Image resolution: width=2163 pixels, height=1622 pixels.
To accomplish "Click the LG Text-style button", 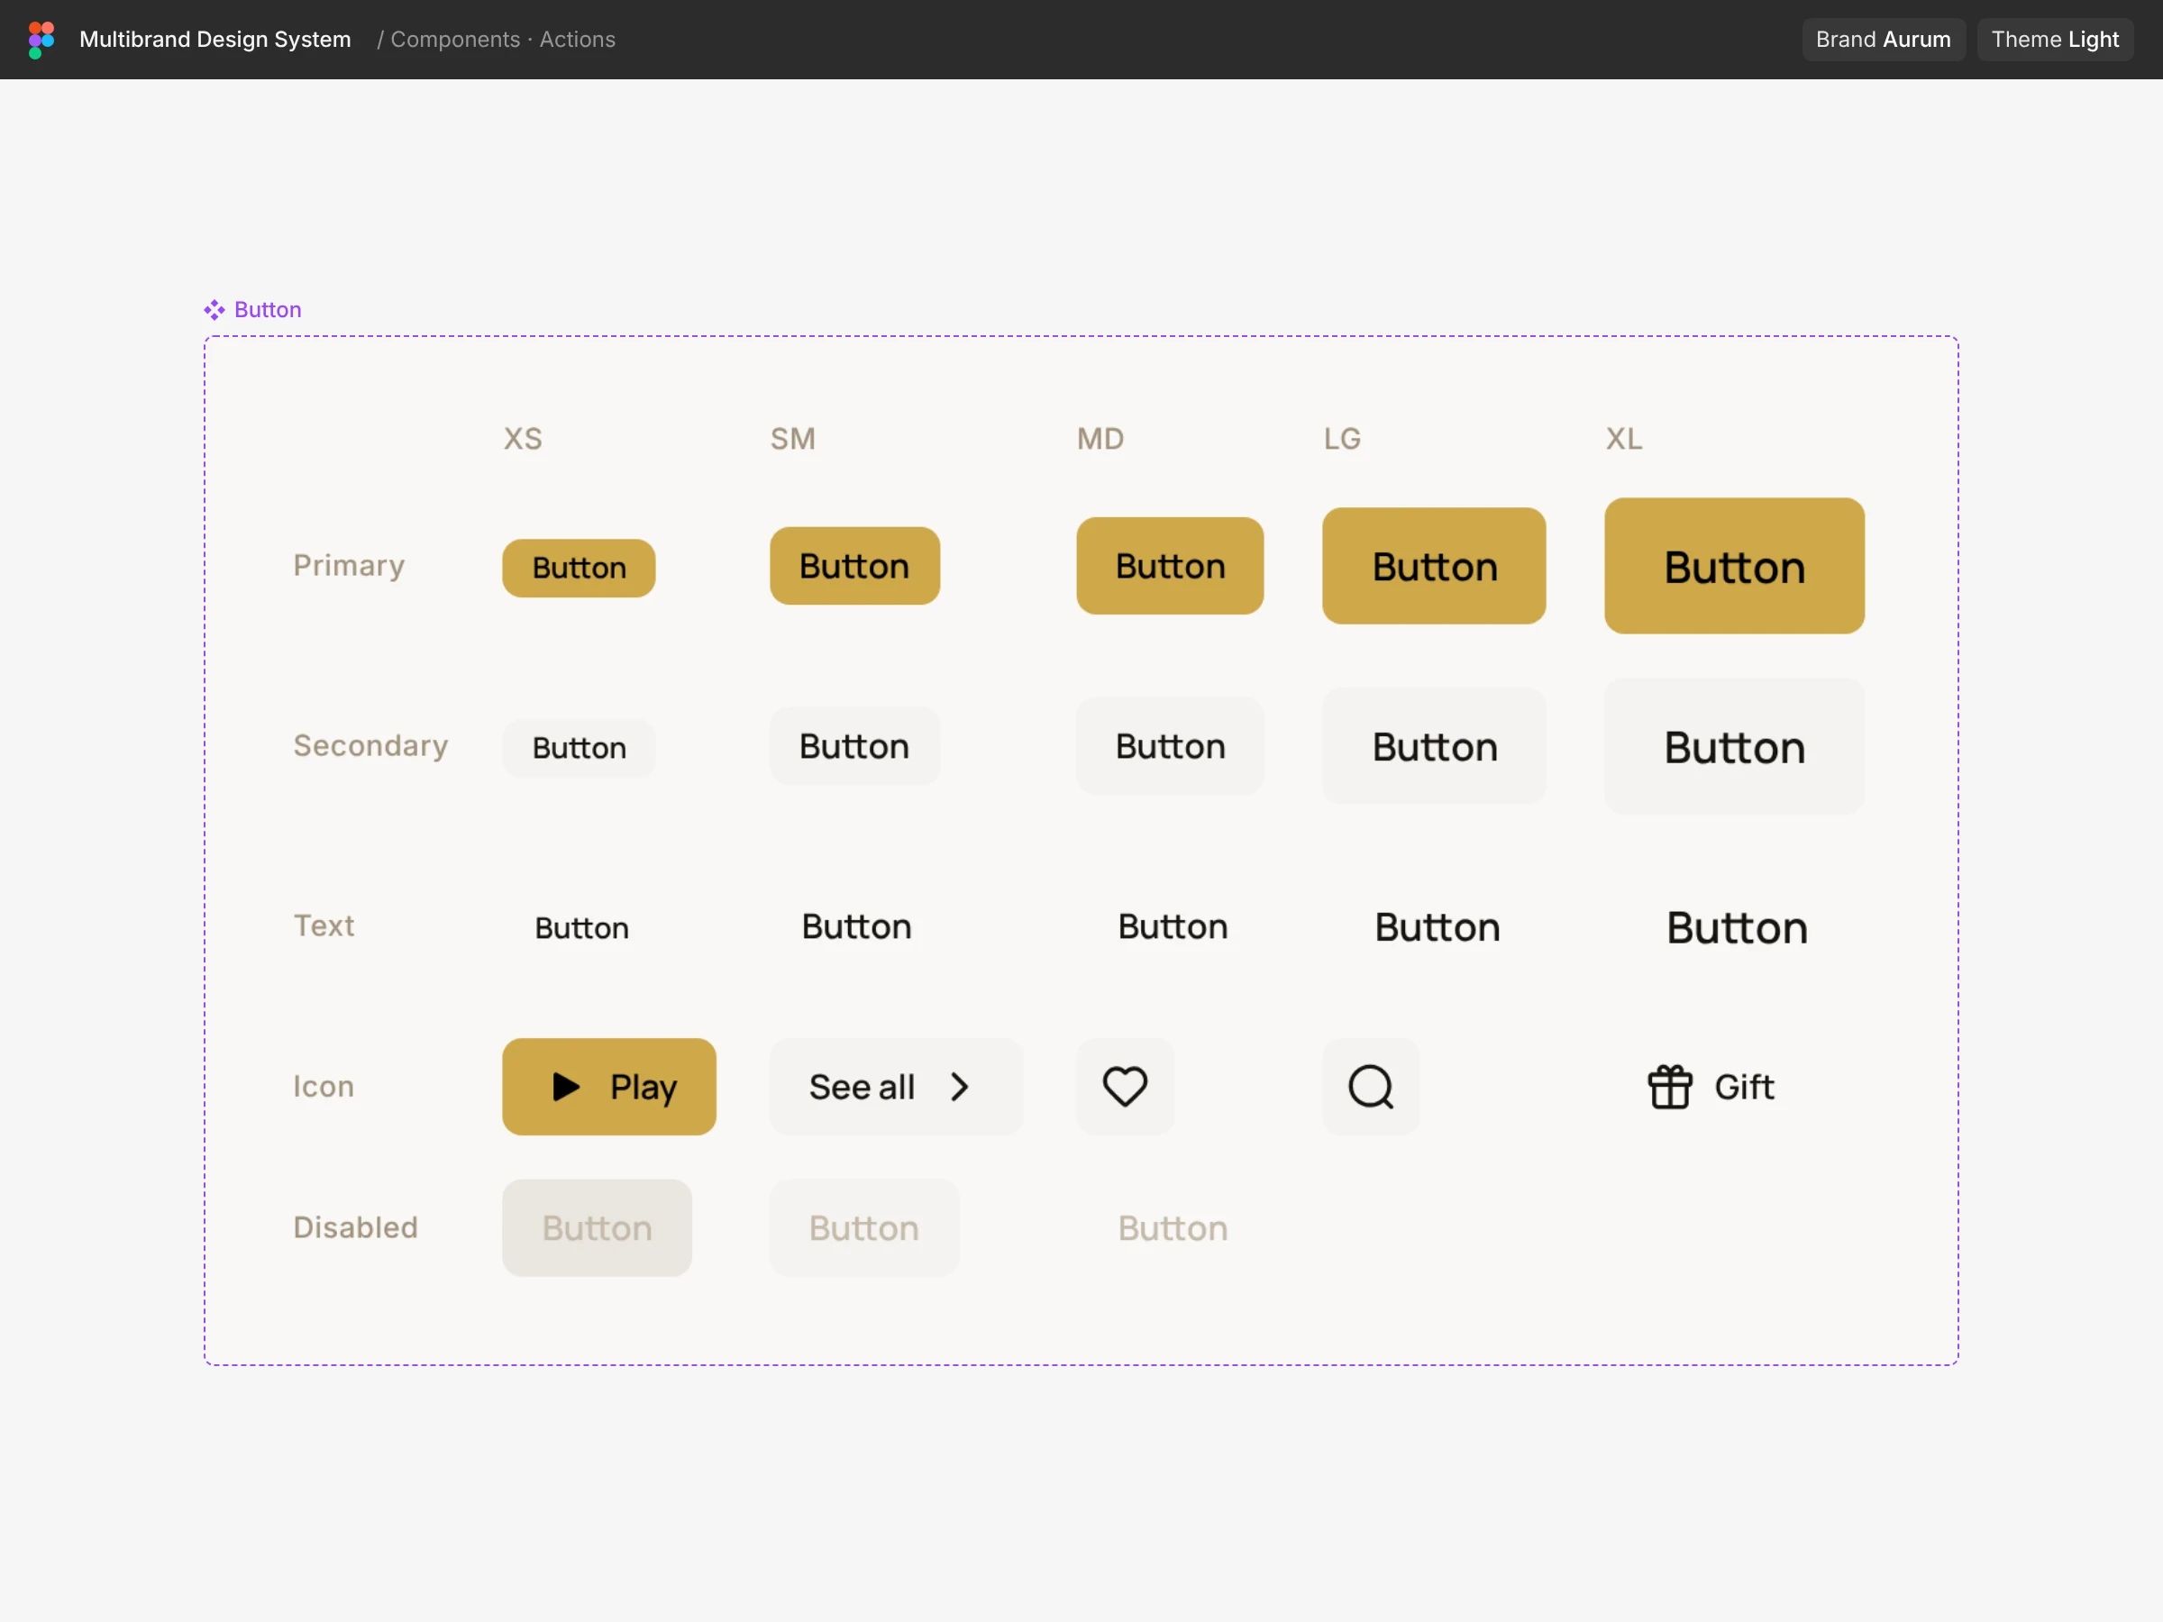I will [1437, 927].
